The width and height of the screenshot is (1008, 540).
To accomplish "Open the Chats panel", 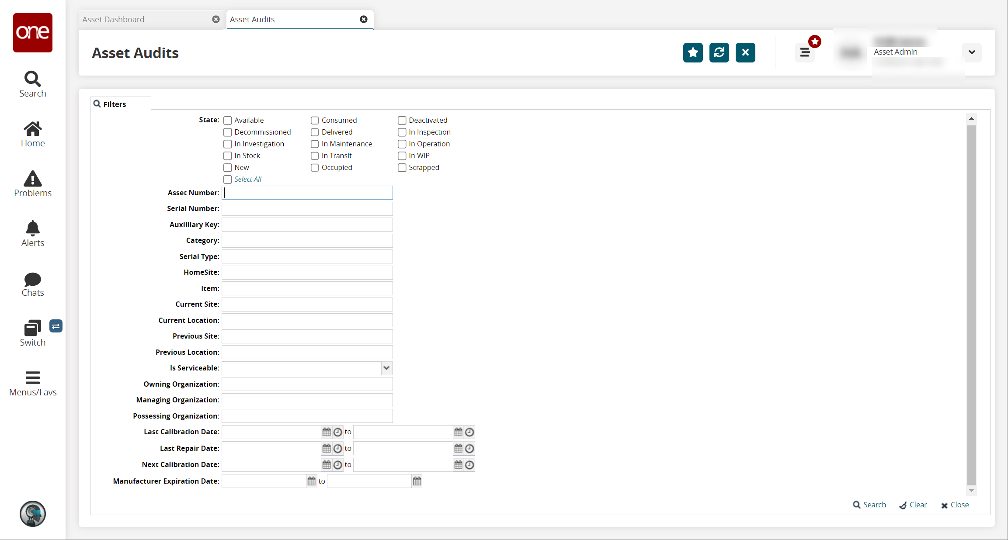I will tap(33, 284).
